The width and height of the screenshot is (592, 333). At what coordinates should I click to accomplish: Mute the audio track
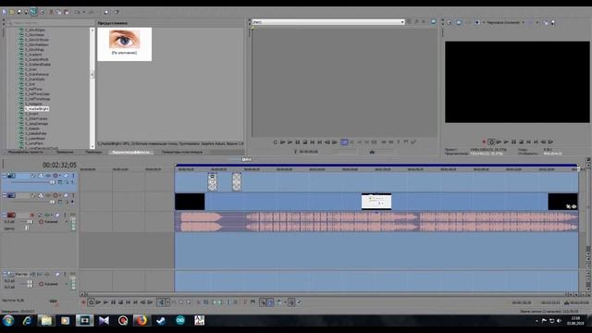click(x=57, y=216)
